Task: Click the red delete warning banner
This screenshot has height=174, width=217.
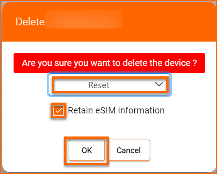Action: click(109, 63)
